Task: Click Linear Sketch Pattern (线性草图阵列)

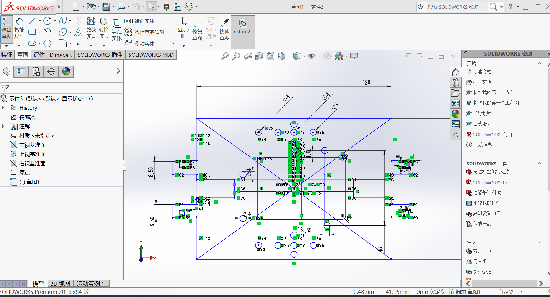Action: (x=144, y=32)
